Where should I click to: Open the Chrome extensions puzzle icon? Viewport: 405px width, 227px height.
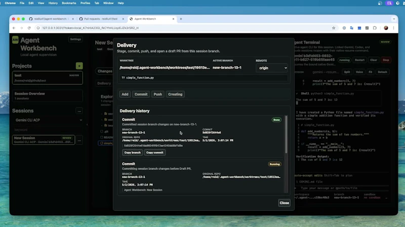tap(375, 28)
